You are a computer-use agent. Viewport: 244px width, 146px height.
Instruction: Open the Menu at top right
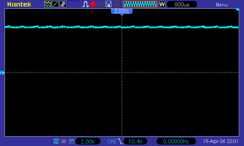221,5
